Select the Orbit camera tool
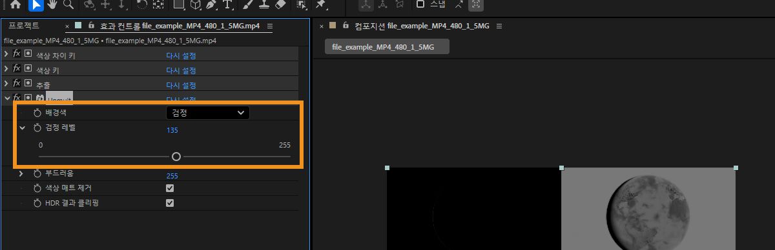The image size is (775, 250). (x=89, y=5)
